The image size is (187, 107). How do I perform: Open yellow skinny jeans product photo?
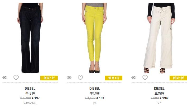pyautogui.click(x=94, y=38)
